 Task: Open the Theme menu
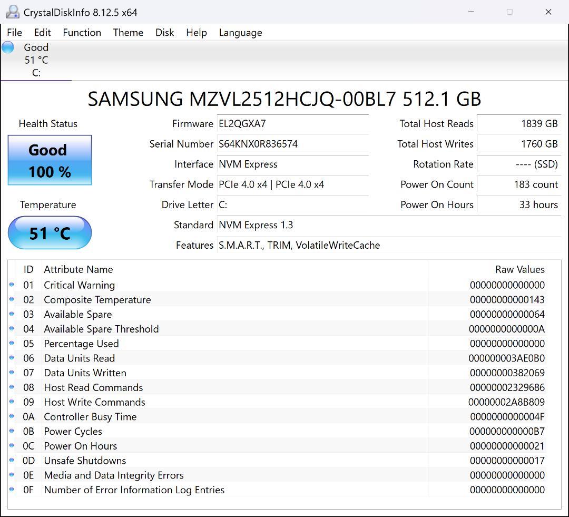coord(128,33)
